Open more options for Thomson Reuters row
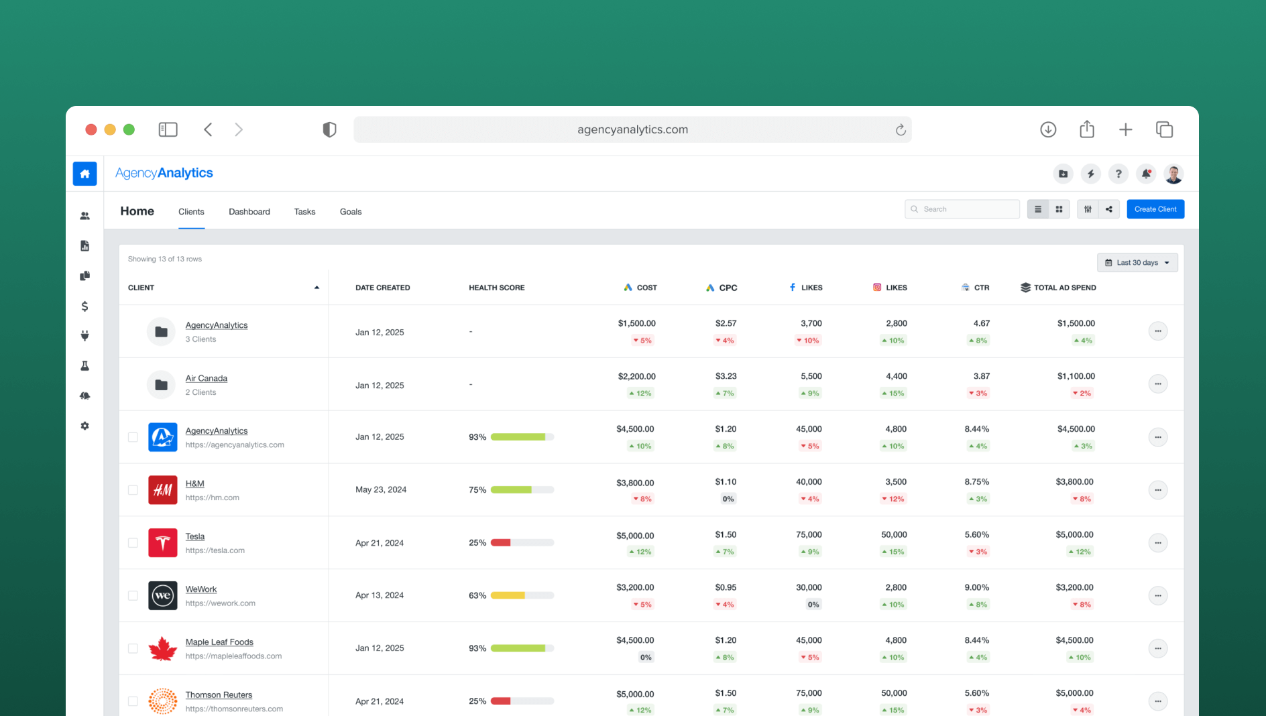 (1158, 701)
